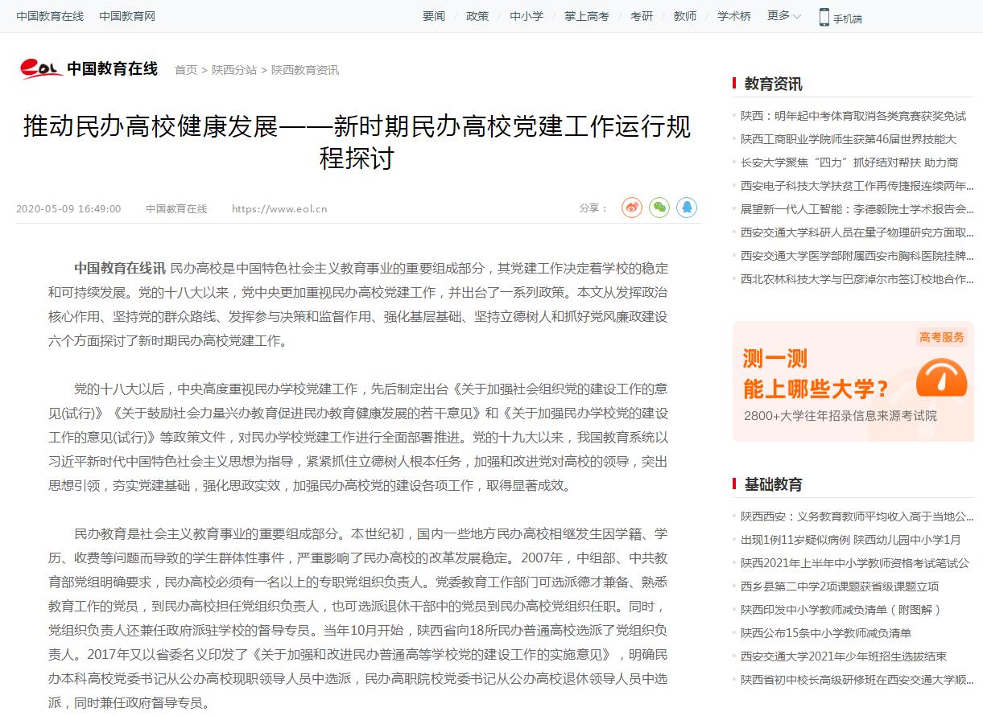
Task: Click the article title 推动民办高校健康发展
Action: pos(357,142)
